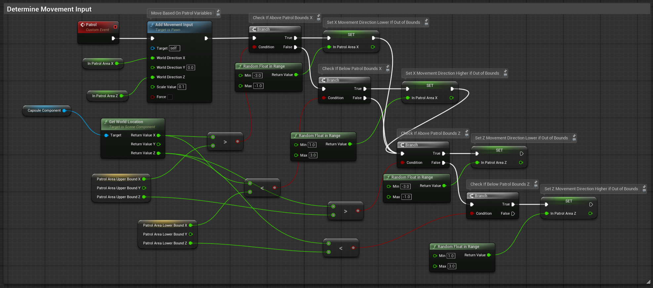Screen dimensions: 653x288
Task: Select the 'Determine Movement Input' comment title
Action: point(49,9)
